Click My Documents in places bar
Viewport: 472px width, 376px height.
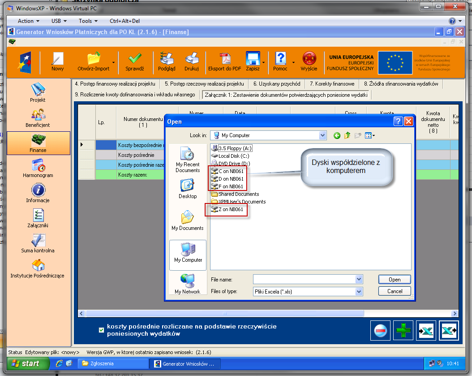(x=188, y=221)
